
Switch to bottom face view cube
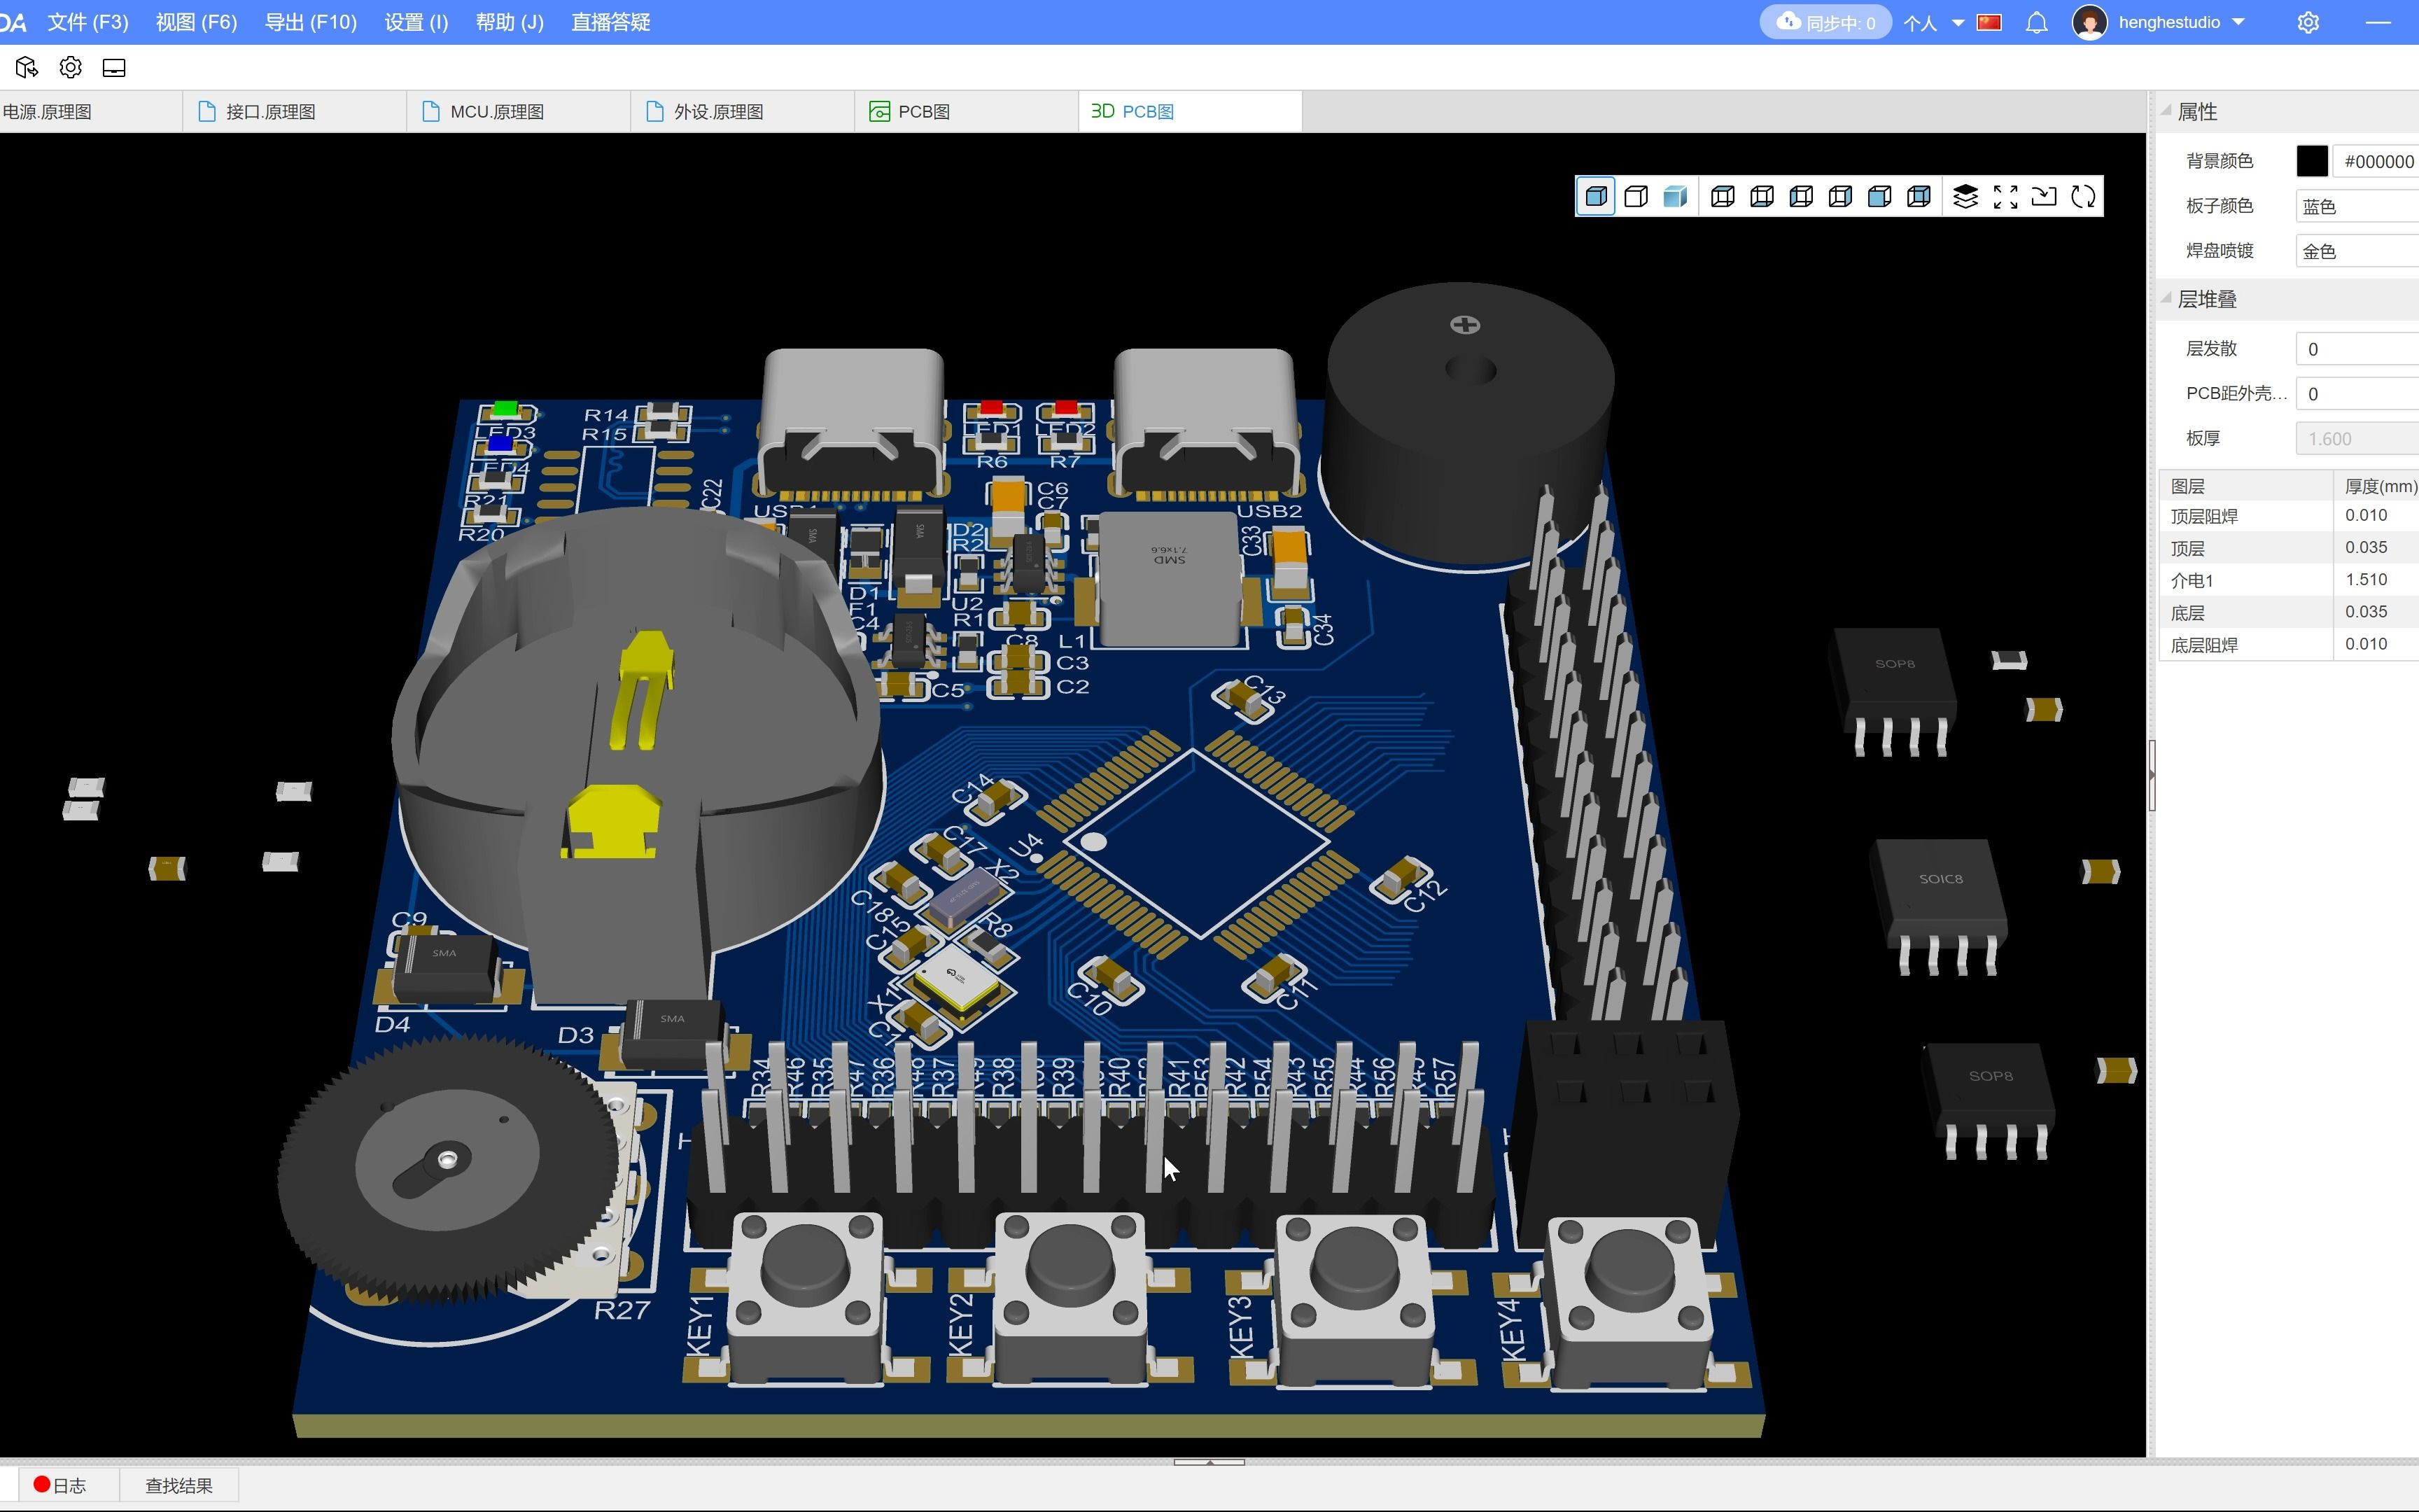pyautogui.click(x=1762, y=197)
